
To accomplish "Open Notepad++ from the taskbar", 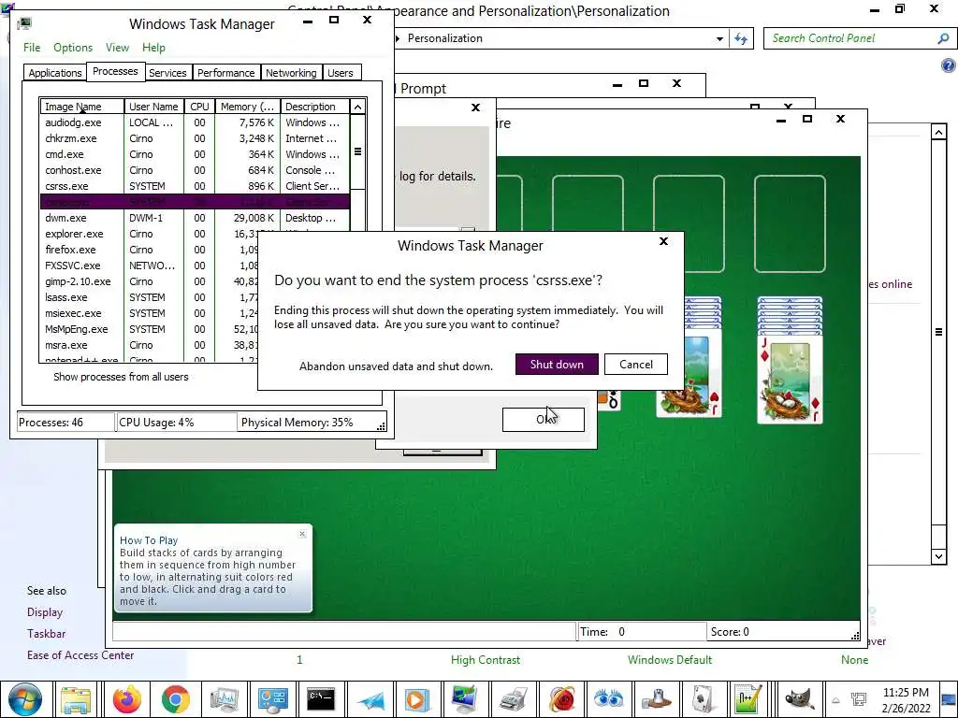I will coord(748,699).
